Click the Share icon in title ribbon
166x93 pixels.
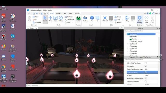coord(153,13)
